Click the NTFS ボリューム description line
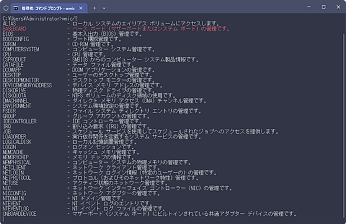The height and width of the screenshot is (224, 346). click(124, 95)
